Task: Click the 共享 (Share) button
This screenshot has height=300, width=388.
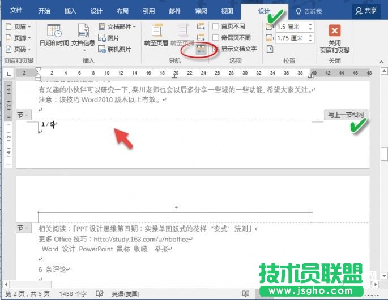Action: (x=366, y=11)
